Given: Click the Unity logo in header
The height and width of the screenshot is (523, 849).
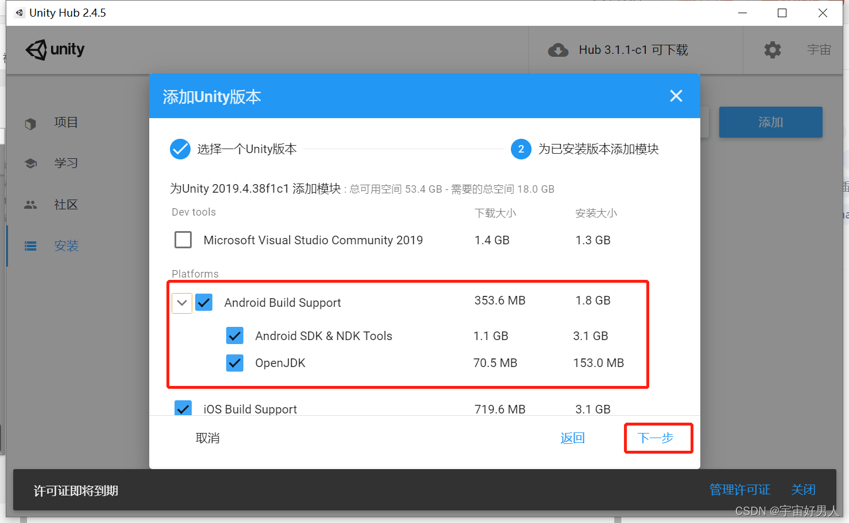Looking at the screenshot, I should (x=55, y=50).
